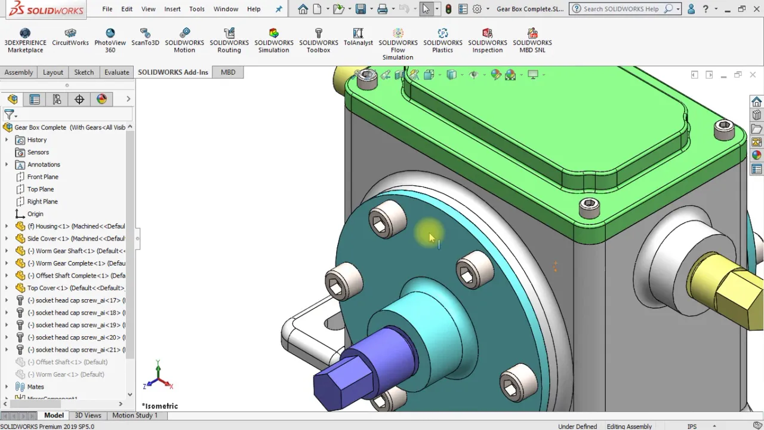Open 3DEXPERIENCE Marketplace add-in
This screenshot has width=764, height=430.
(25, 41)
